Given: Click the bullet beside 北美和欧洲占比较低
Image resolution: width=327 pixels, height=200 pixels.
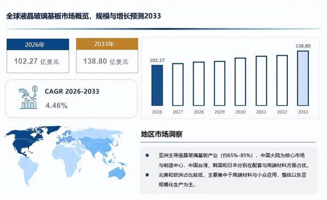Looking at the screenshot, I should point(147,175).
